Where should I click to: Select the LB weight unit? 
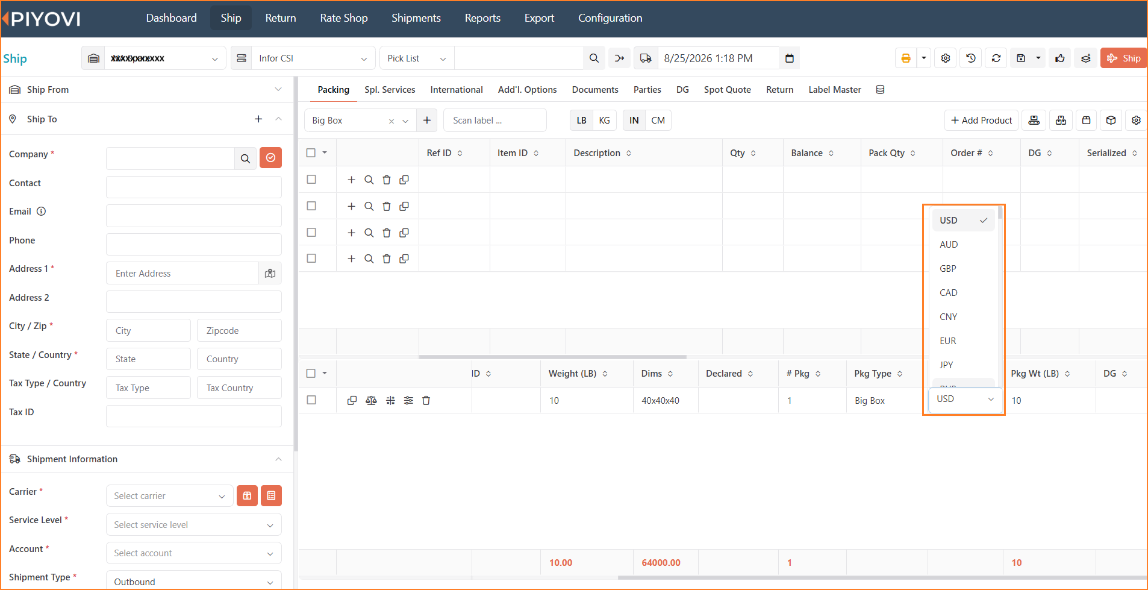pyautogui.click(x=581, y=121)
